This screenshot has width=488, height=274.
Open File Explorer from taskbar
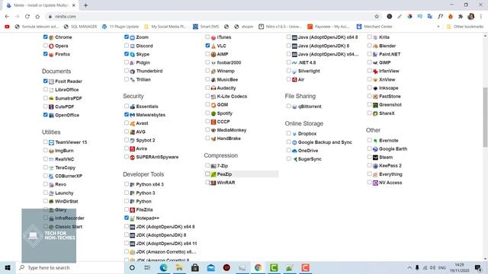click(x=179, y=267)
